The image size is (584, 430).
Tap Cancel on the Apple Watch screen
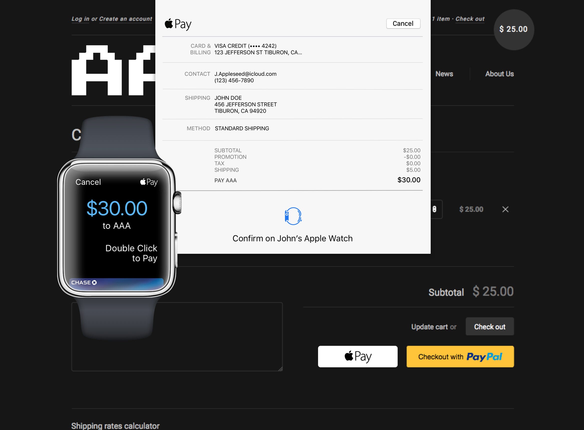pos(88,182)
